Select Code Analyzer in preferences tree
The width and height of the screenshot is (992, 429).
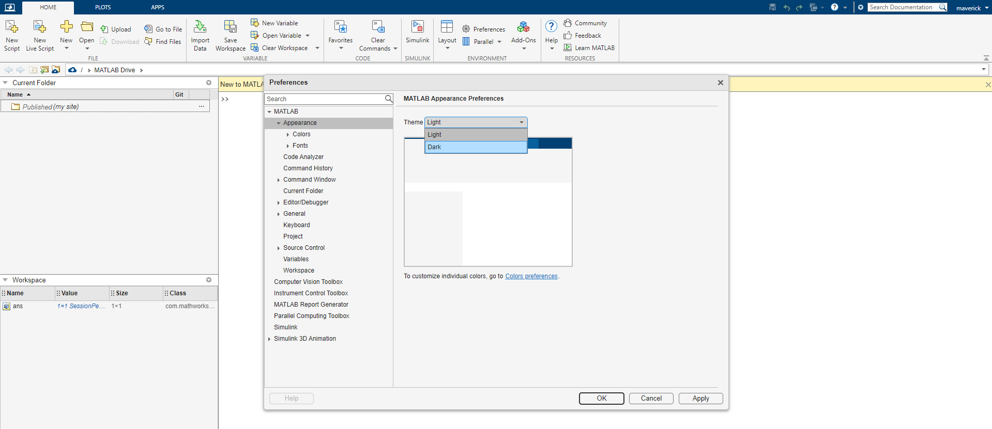(x=303, y=157)
